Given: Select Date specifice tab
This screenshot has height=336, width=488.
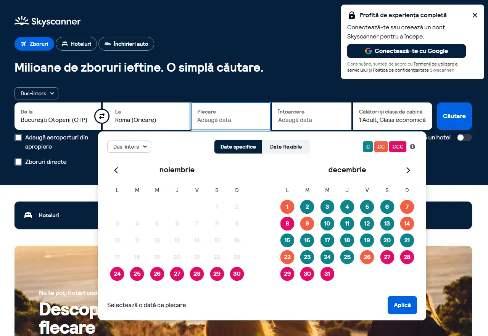Looking at the screenshot, I should tap(238, 147).
